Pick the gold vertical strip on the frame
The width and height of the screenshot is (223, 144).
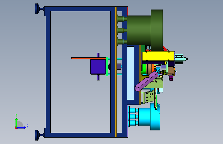tap(116, 72)
